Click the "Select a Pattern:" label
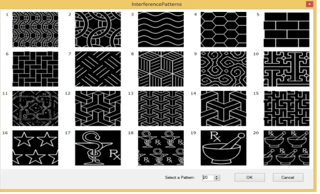Viewport: 320px width, 194px height. tap(180, 178)
